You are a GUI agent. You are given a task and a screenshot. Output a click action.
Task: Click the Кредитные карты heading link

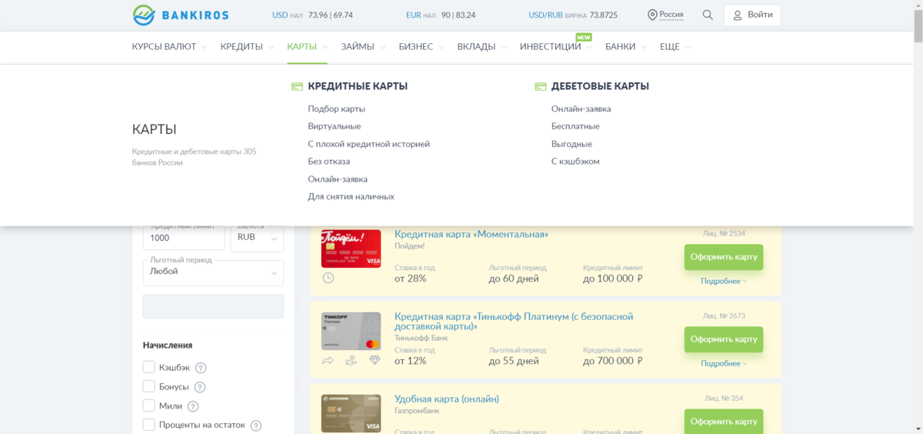pos(358,86)
